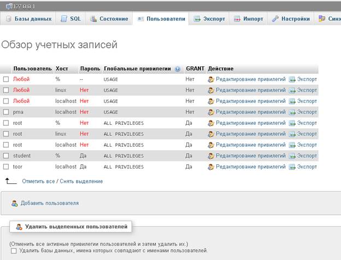Viewport: 341px width, 260px height.
Task: Open the Базы данных tab
Action: (x=28, y=19)
